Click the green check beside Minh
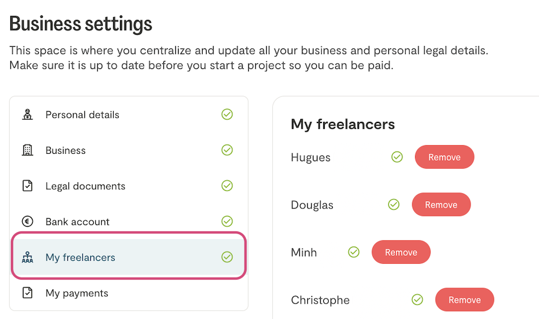The height and width of the screenshot is (319, 539). (354, 252)
